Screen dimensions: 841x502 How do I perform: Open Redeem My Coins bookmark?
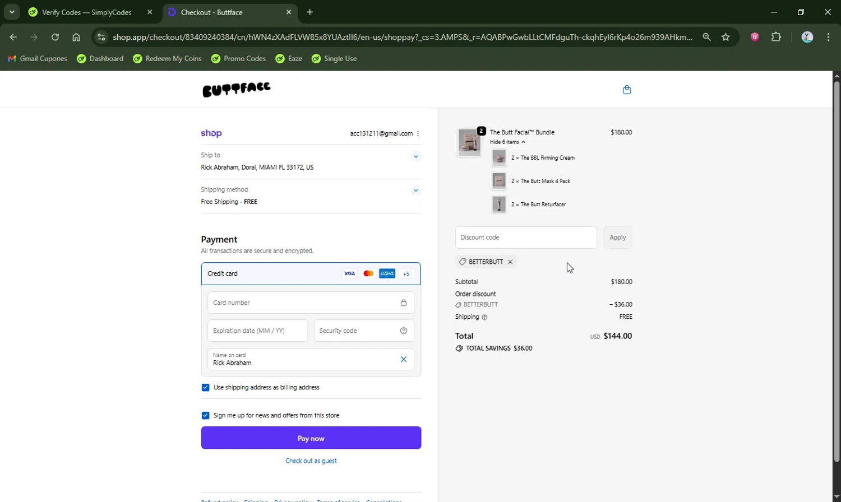(167, 58)
